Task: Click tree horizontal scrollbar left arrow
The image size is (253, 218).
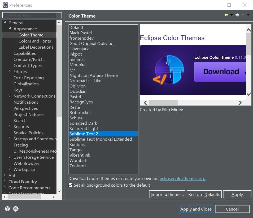Action: tap(5, 197)
